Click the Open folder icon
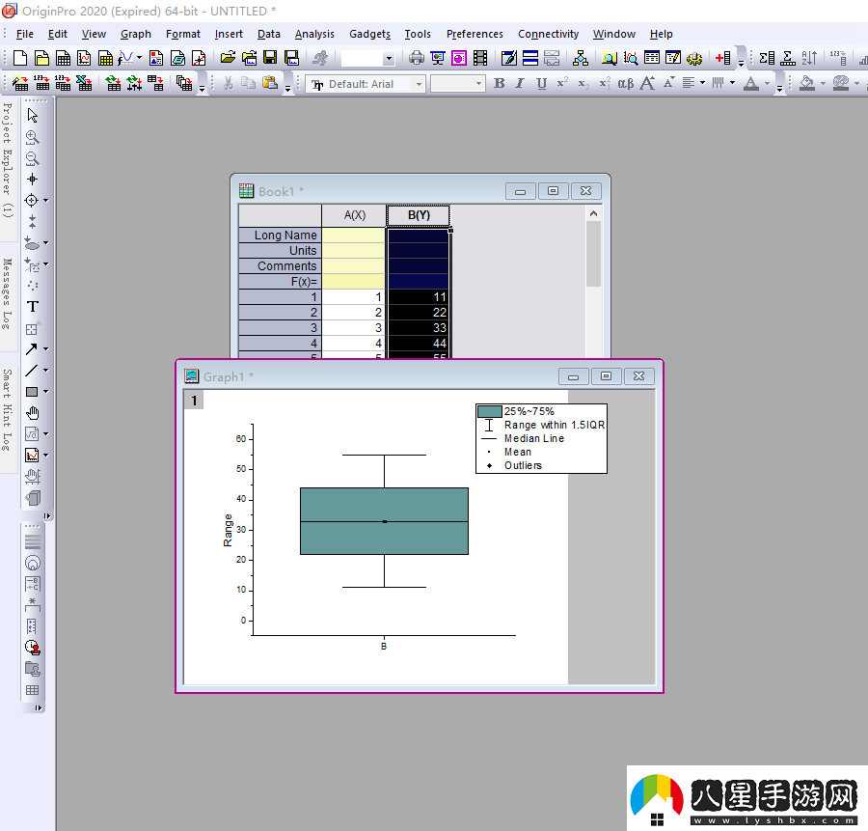 228,58
